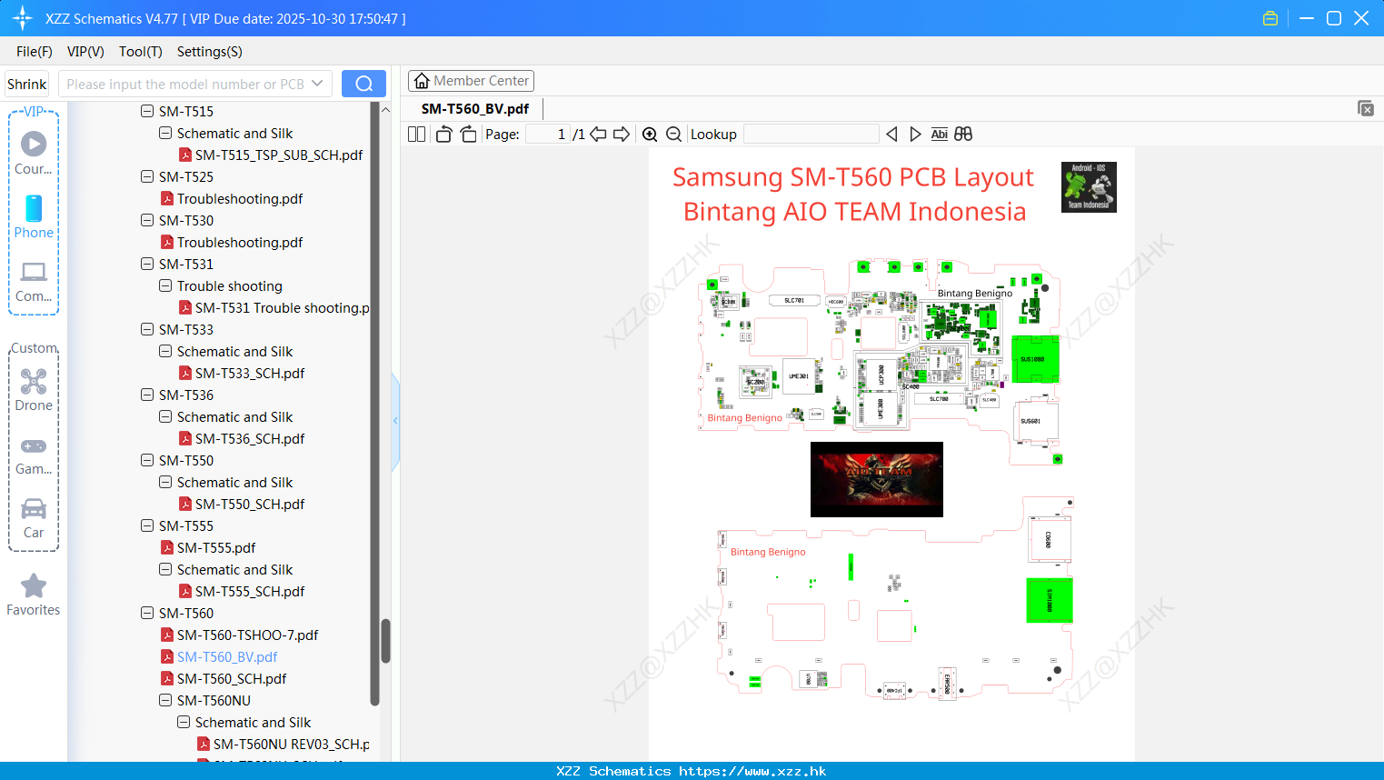The image size is (1384, 780).
Task: Find next lookup result
Action: (915, 134)
